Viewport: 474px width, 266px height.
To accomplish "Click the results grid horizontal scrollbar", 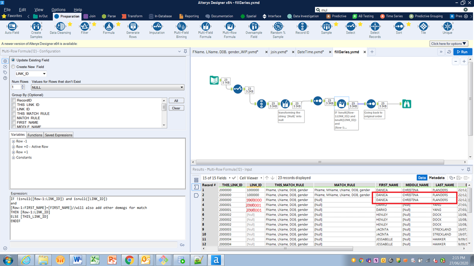I will click(285, 248).
